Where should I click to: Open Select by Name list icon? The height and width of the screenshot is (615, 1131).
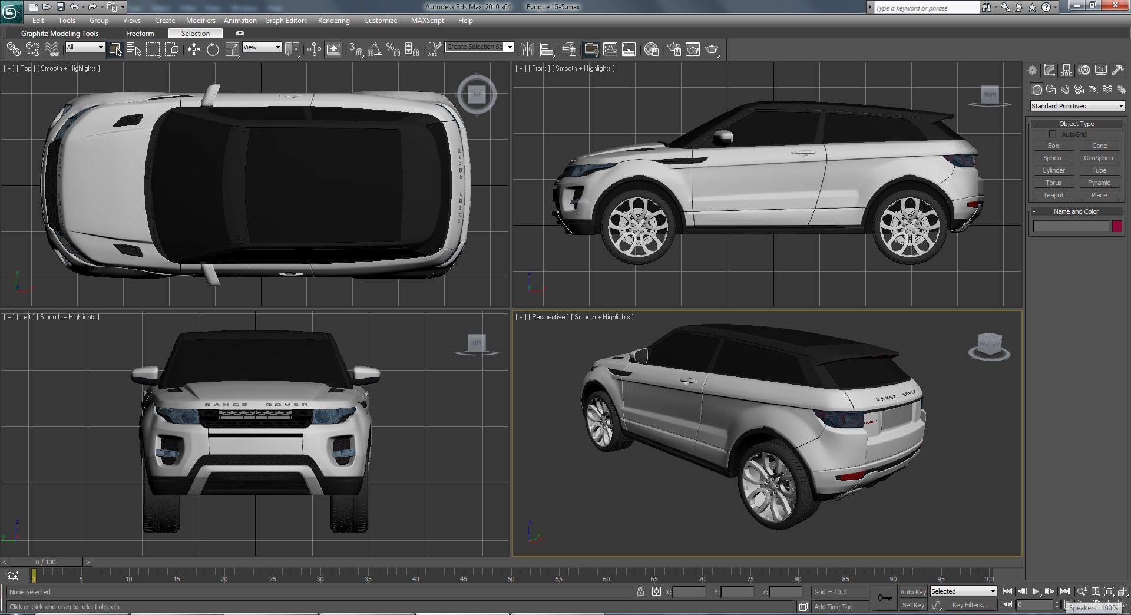[x=134, y=49]
